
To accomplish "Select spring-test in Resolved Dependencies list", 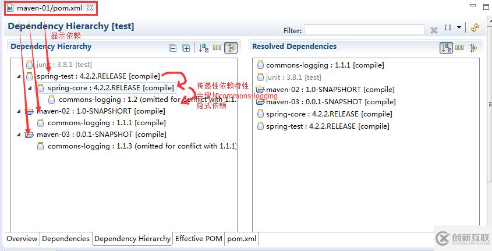I will click(x=328, y=126).
